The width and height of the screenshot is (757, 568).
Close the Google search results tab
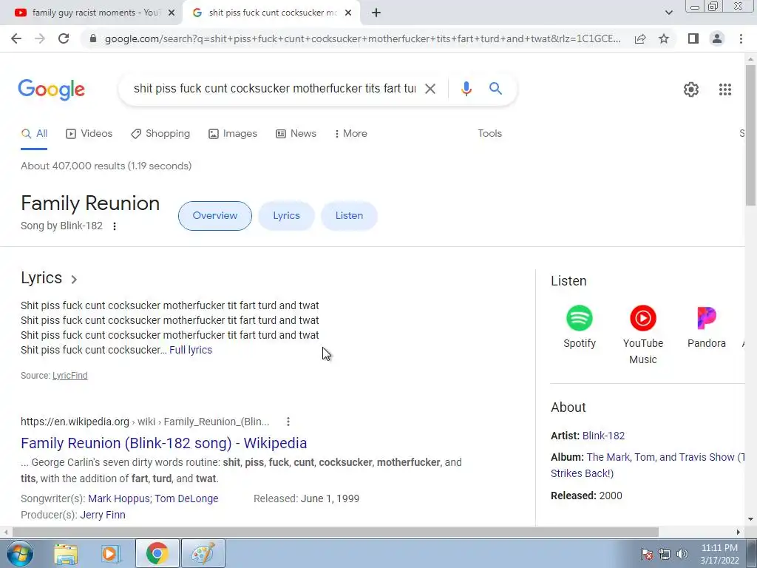[x=348, y=13]
